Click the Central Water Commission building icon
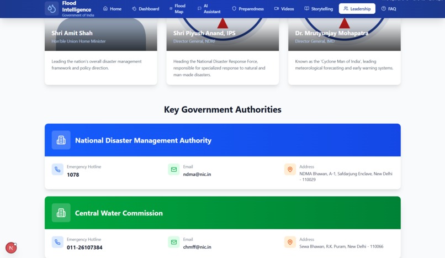The image size is (445, 258). pyautogui.click(x=61, y=213)
